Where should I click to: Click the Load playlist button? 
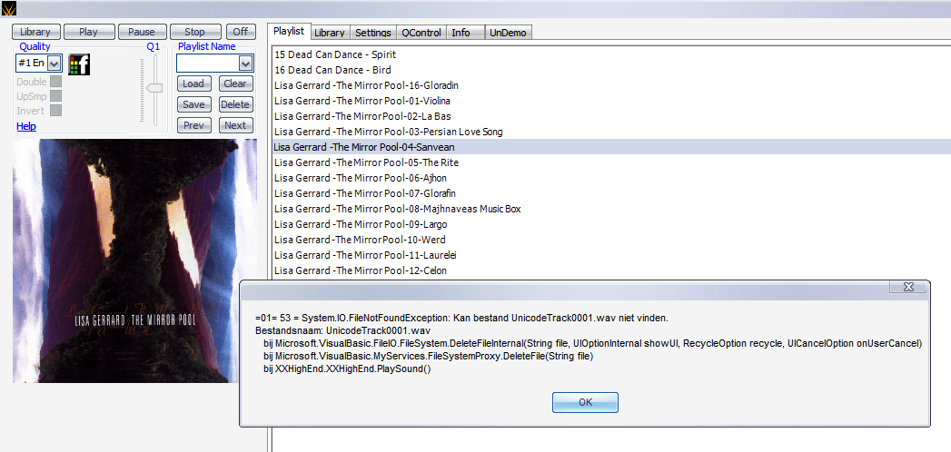point(193,84)
